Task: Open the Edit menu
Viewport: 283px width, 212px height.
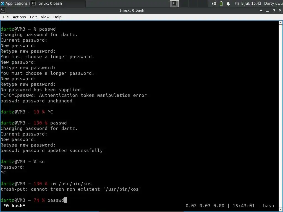Action: [33, 17]
